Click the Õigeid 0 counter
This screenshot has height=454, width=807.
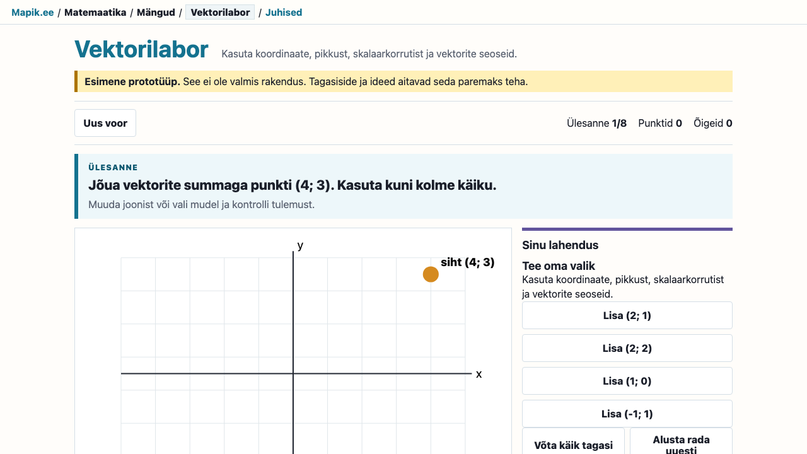pos(713,123)
